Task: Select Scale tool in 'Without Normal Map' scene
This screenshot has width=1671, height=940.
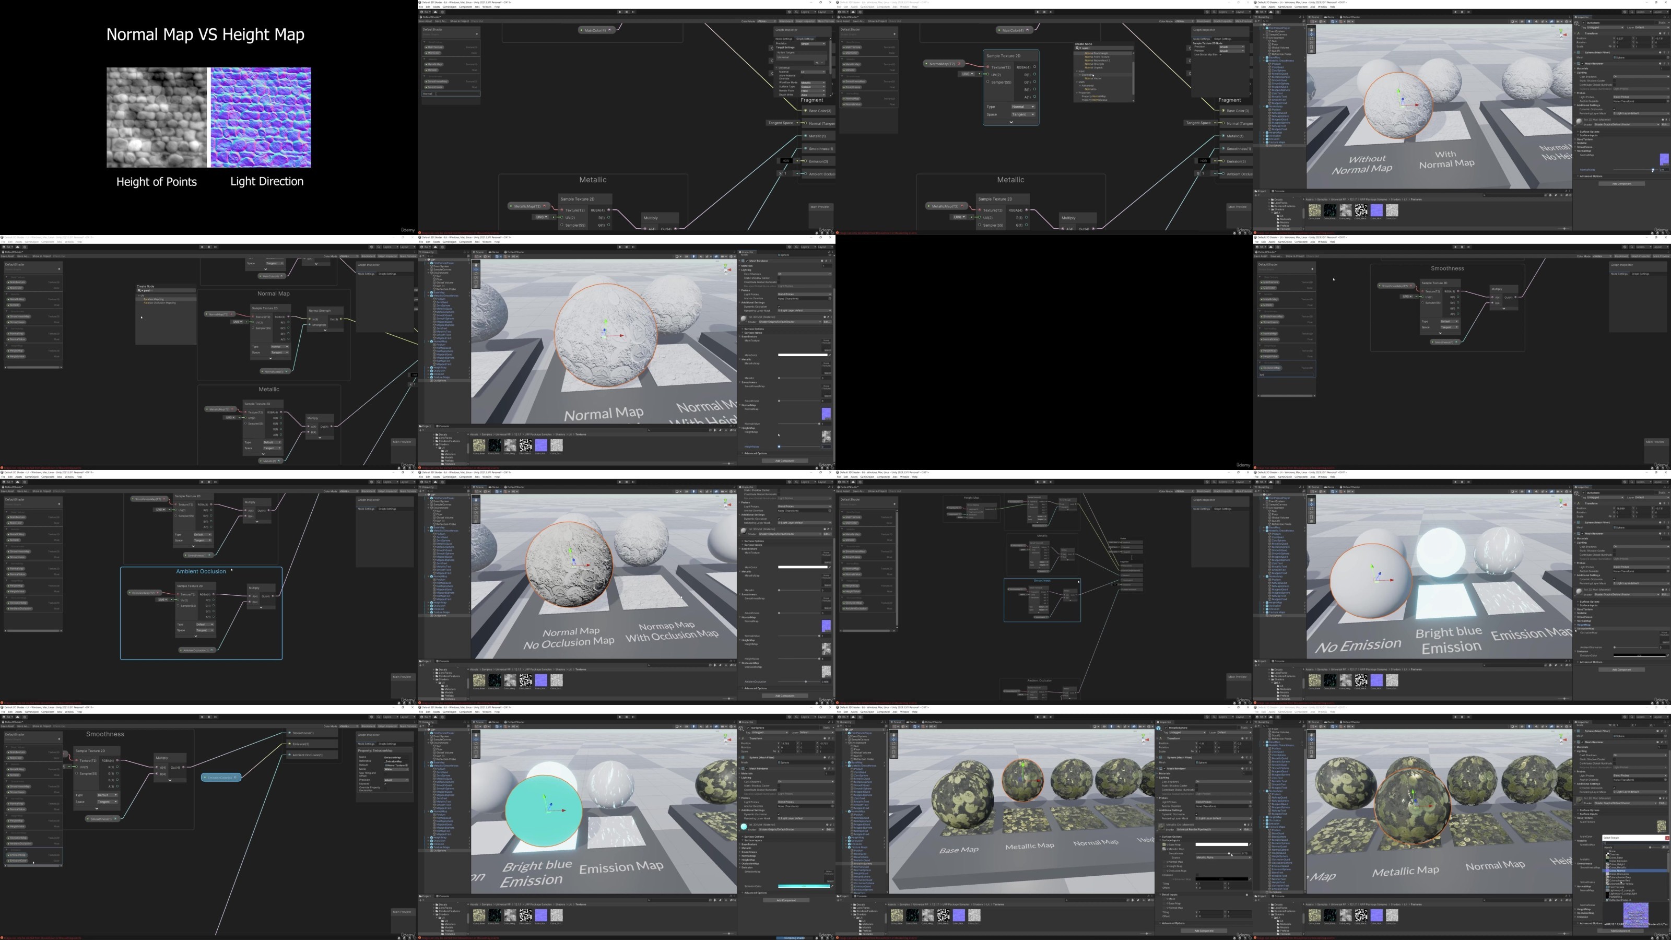Action: click(1312, 43)
